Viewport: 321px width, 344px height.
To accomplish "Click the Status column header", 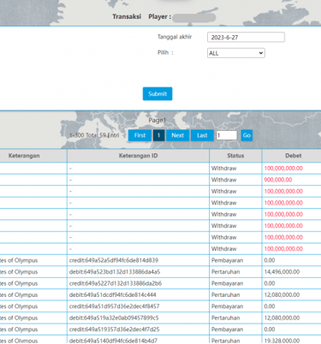I will (x=235, y=156).
